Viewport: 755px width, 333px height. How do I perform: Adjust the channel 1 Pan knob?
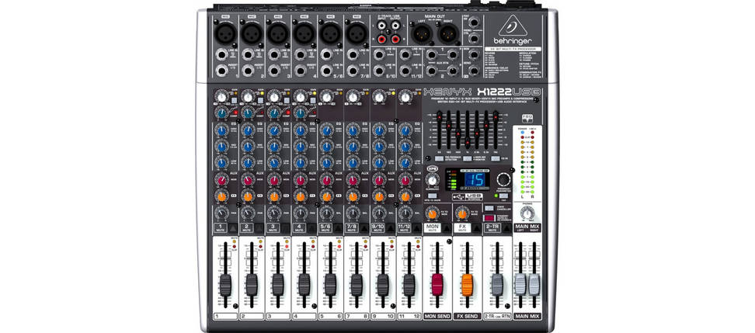221,213
